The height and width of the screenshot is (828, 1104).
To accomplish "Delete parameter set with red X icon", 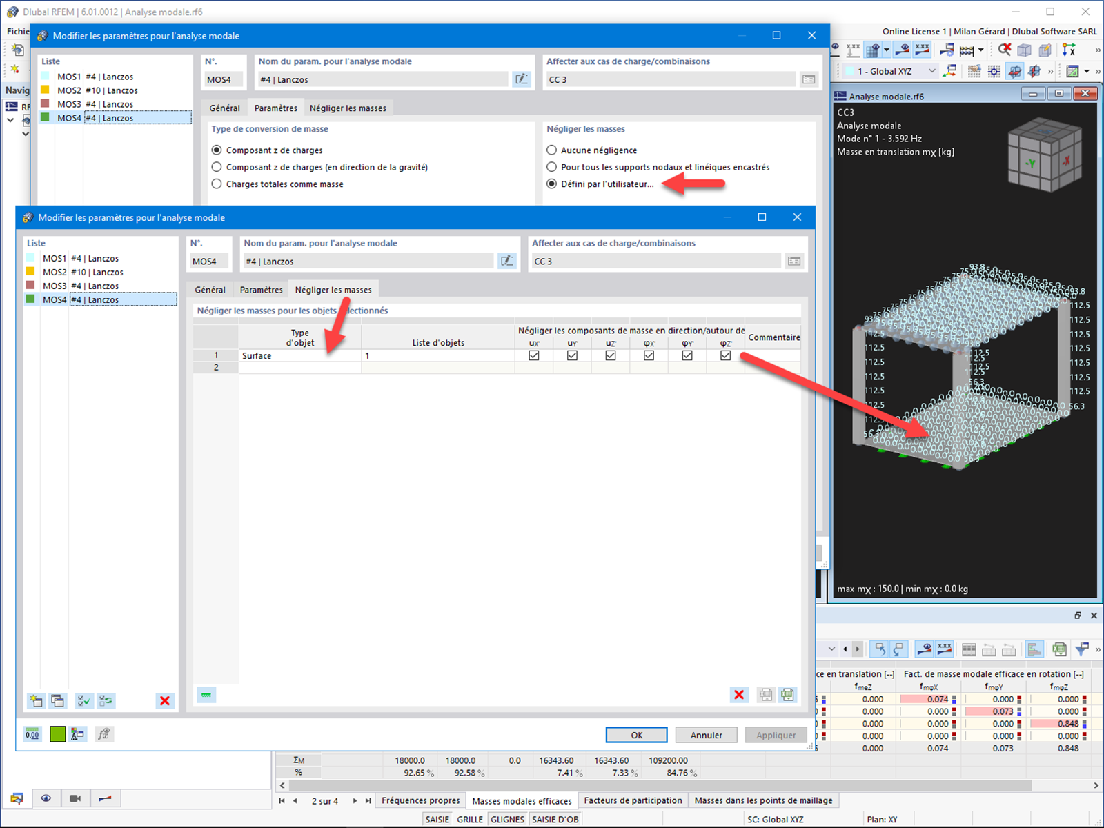I will coord(165,701).
